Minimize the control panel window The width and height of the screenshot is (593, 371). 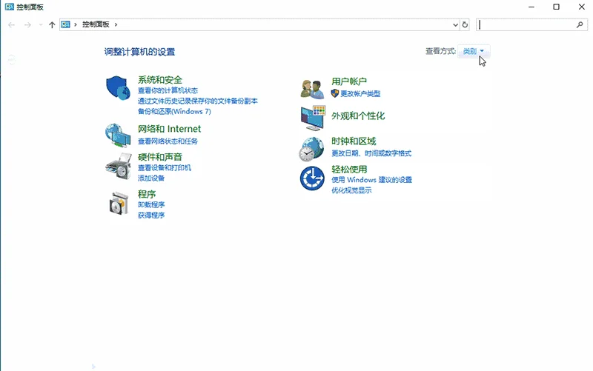[x=531, y=7]
